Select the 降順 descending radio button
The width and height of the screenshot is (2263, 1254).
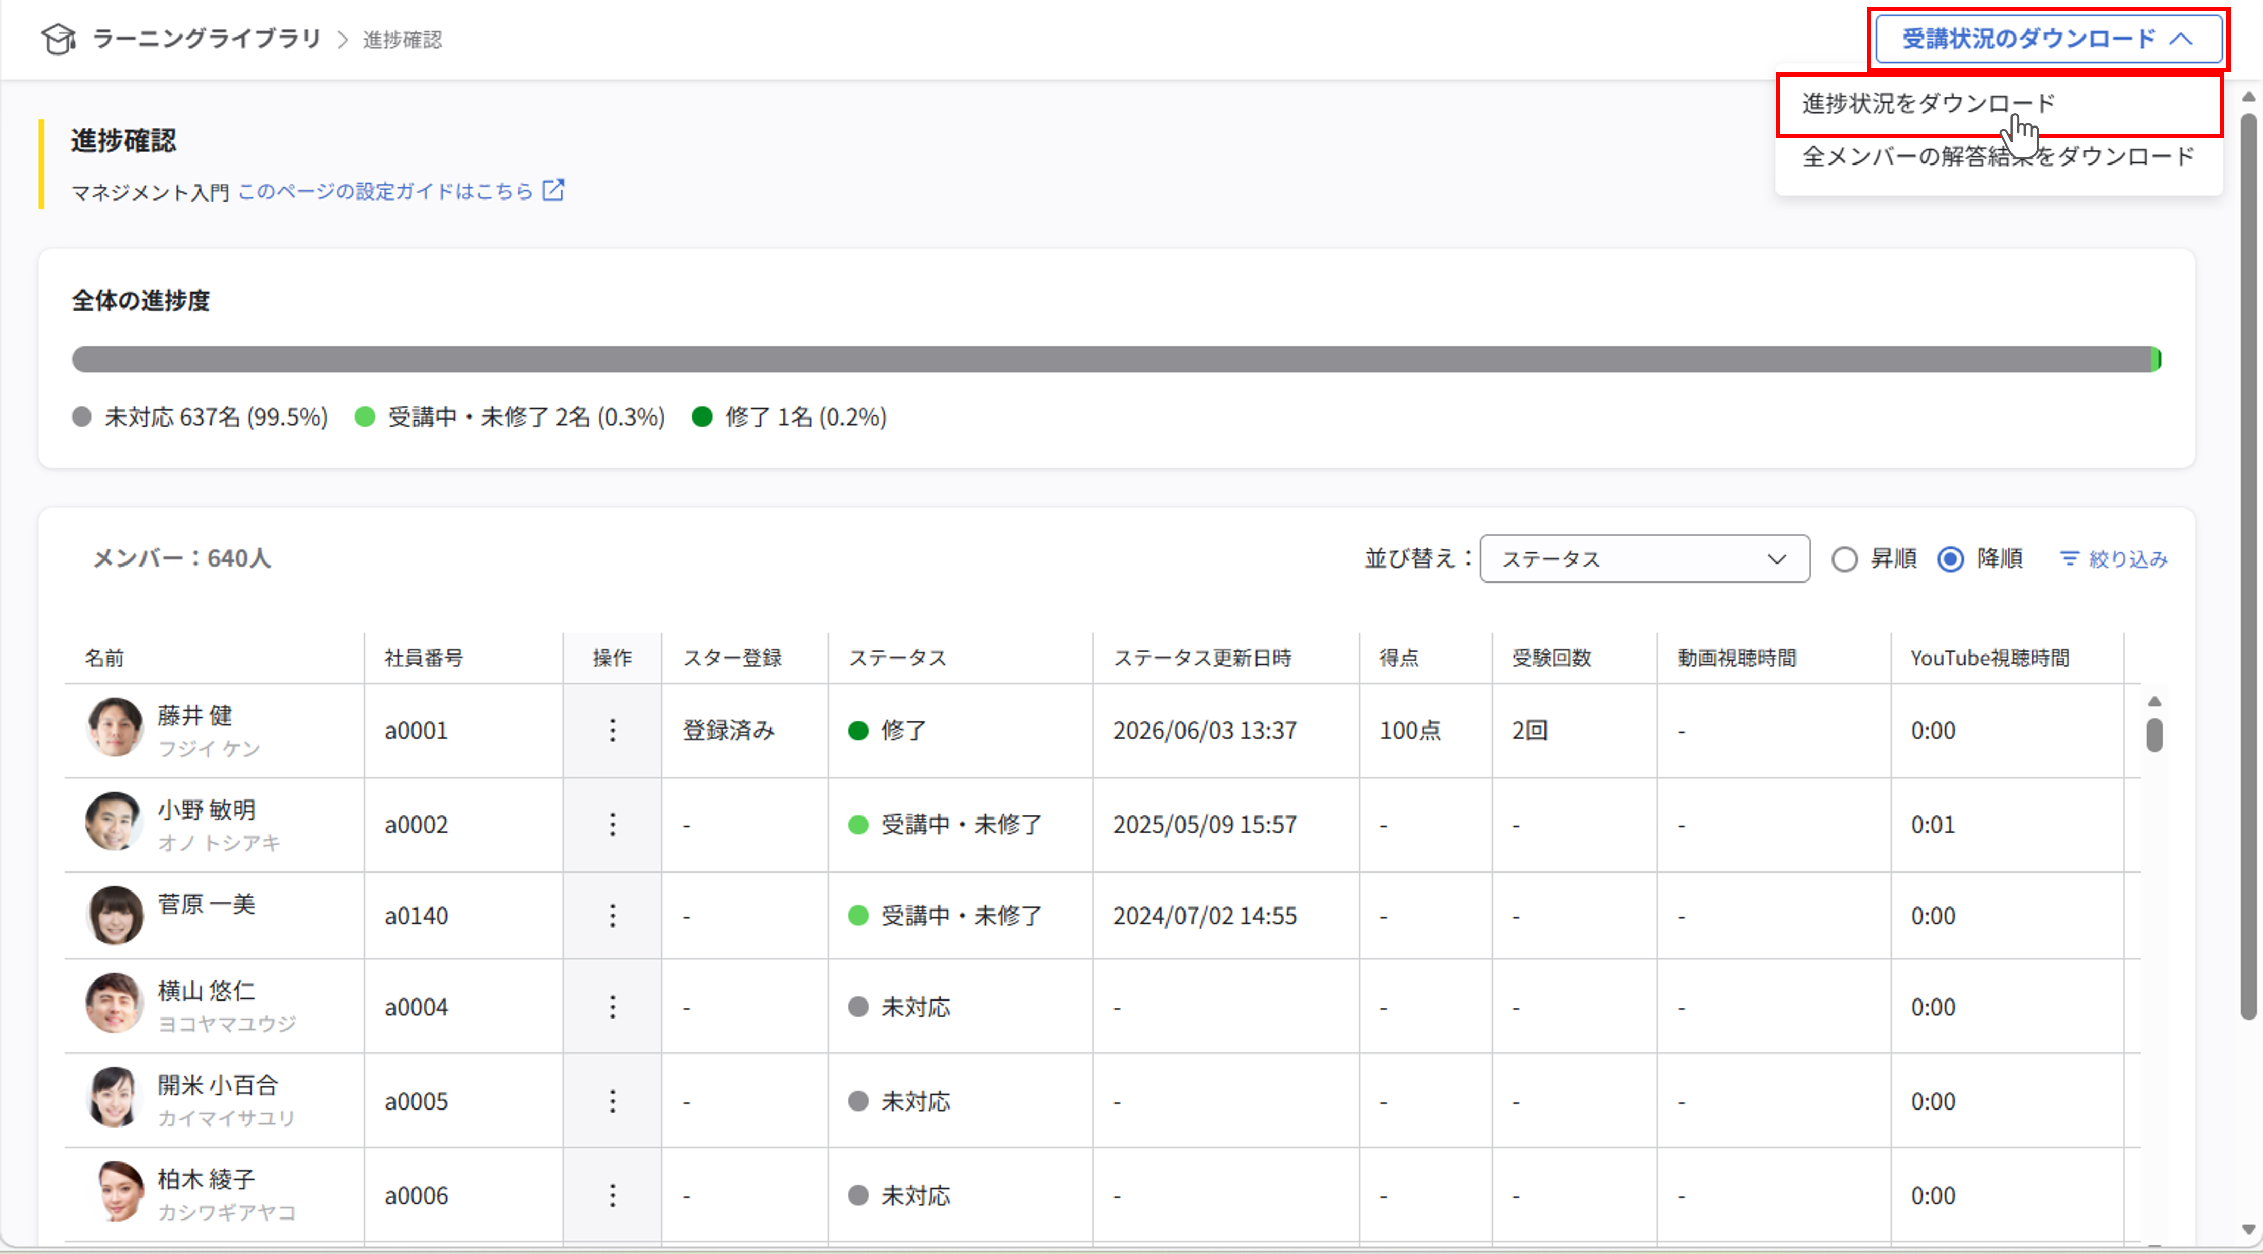point(1950,559)
